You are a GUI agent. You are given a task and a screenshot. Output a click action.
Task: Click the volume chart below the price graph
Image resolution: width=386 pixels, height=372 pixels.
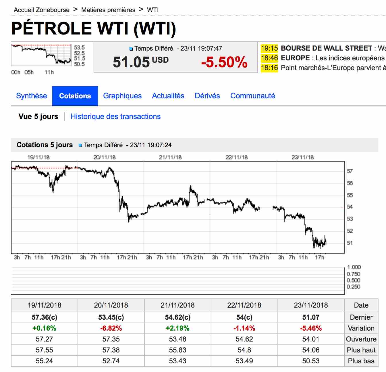point(177,280)
